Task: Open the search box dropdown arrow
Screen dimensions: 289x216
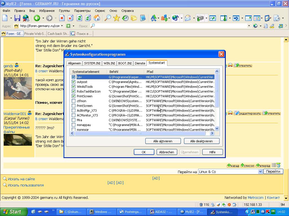Action: (249, 26)
